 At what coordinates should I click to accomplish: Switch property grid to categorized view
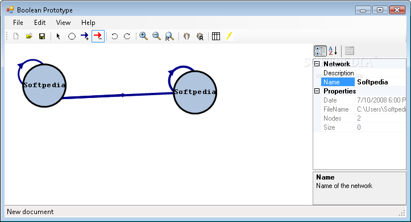coord(320,50)
